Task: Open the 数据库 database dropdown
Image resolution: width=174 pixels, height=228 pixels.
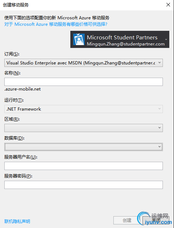Action: click(x=84, y=147)
